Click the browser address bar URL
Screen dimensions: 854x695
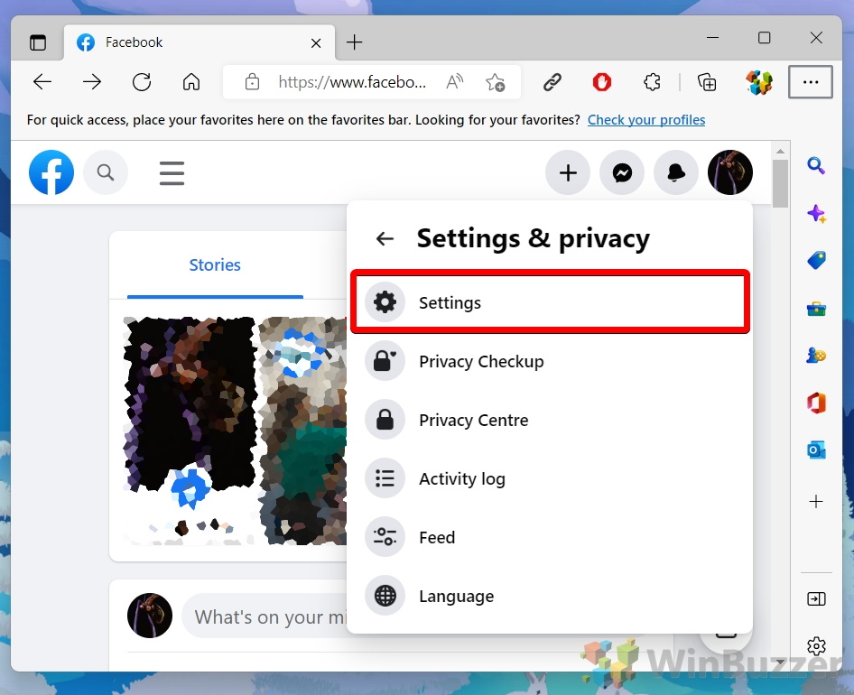coord(352,82)
